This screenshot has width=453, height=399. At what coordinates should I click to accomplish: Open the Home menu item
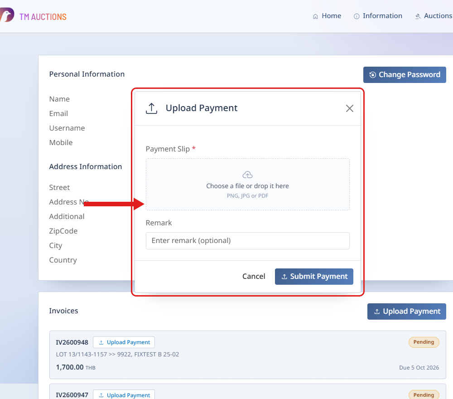click(327, 16)
